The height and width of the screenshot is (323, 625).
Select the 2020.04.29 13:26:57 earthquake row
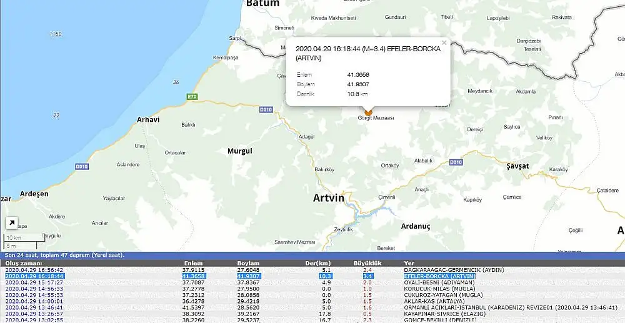[312, 314]
